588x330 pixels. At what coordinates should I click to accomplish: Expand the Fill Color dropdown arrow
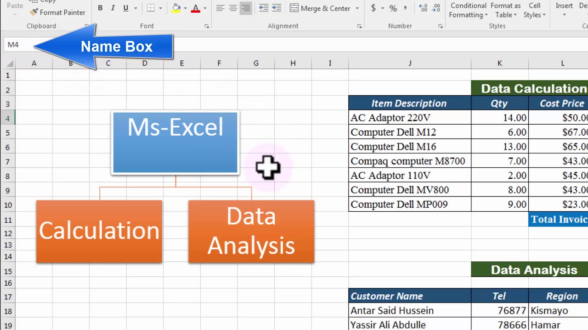[x=185, y=8]
